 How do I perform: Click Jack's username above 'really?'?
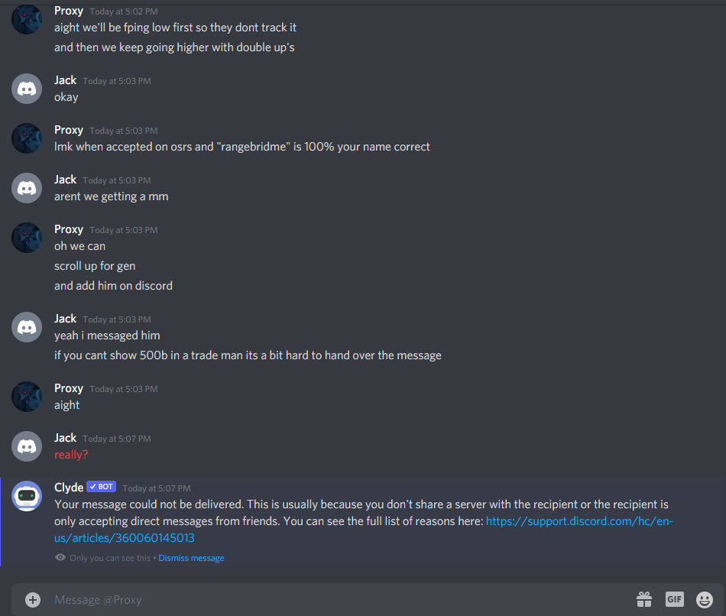[x=65, y=438]
